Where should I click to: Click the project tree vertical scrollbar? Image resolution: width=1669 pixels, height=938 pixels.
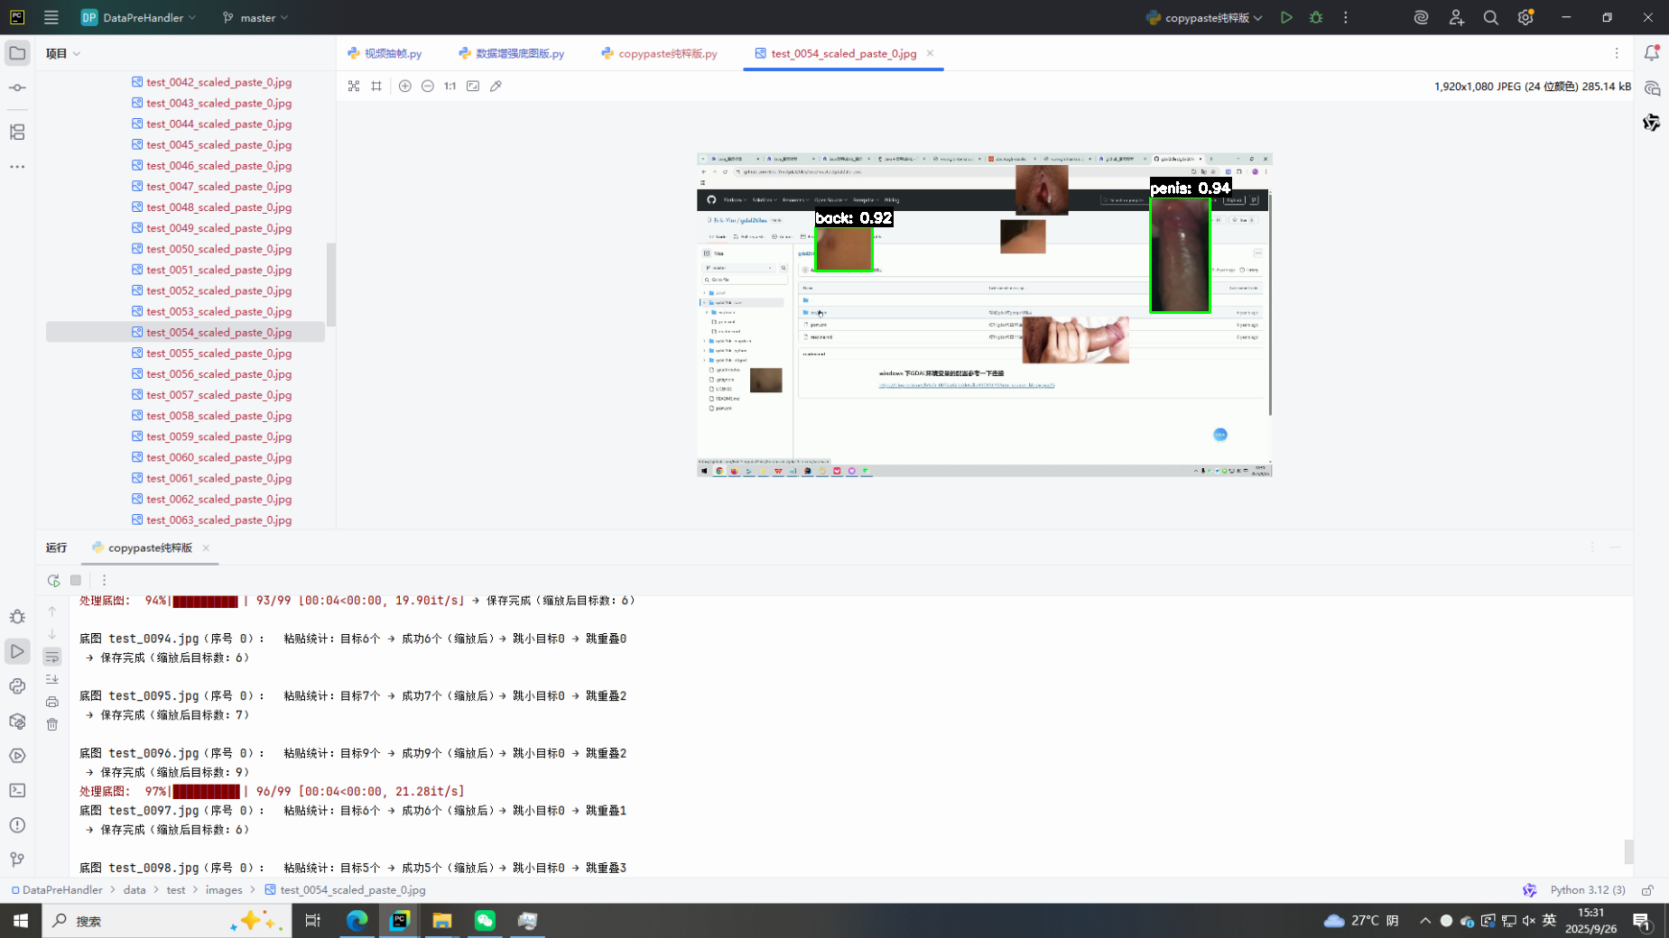[x=330, y=284]
